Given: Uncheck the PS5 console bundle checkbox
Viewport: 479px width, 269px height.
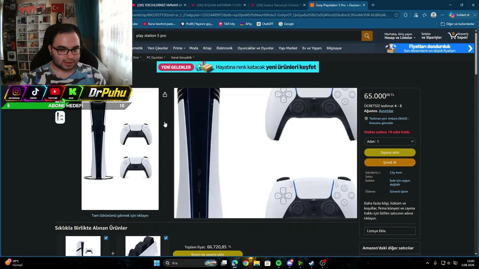Looking at the screenshot, I should (x=106, y=238).
